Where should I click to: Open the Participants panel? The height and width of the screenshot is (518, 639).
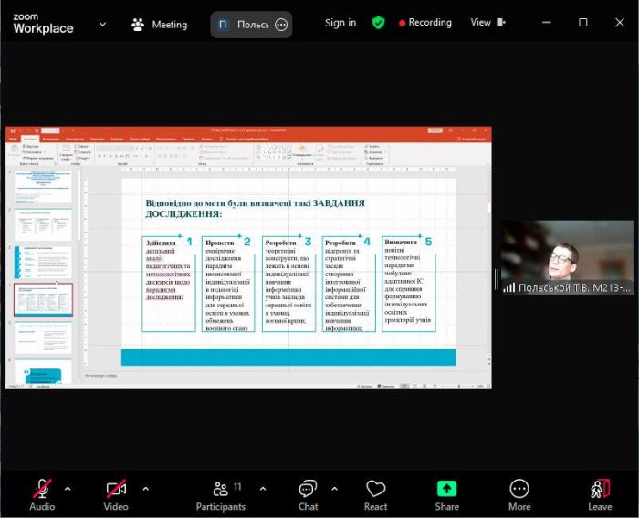[220, 493]
